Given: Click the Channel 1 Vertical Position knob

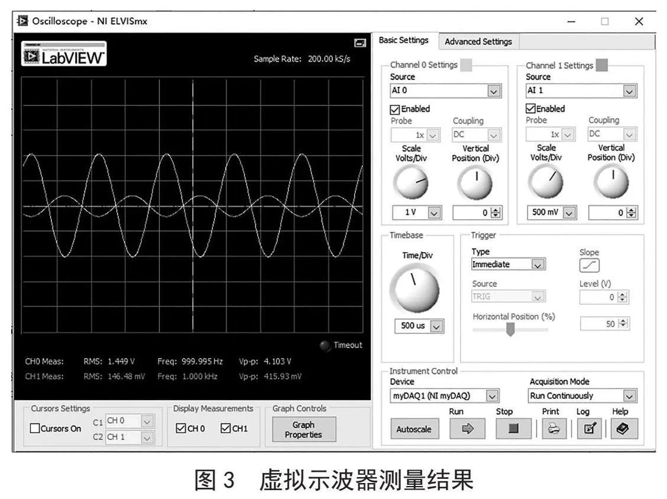Looking at the screenshot, I should [x=611, y=182].
